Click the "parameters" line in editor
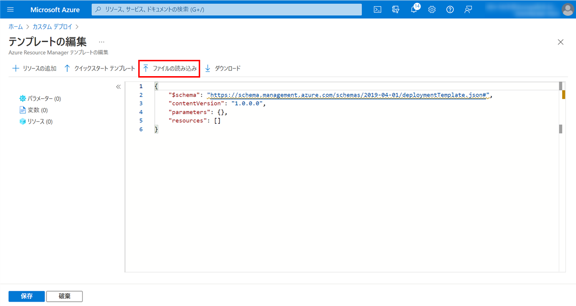 tap(198, 112)
